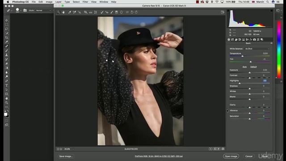Image resolution: width=286 pixels, height=161 pixels.
Task: Open the workflow options ProPhoto RGB link
Action: click(159, 156)
